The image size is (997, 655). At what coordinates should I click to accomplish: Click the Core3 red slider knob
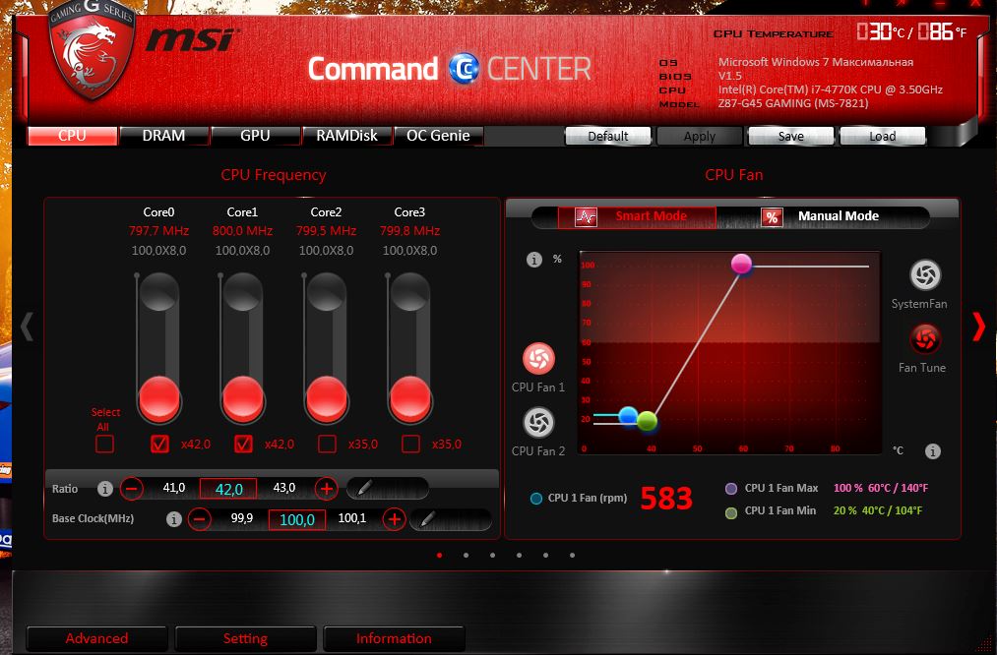(x=410, y=398)
